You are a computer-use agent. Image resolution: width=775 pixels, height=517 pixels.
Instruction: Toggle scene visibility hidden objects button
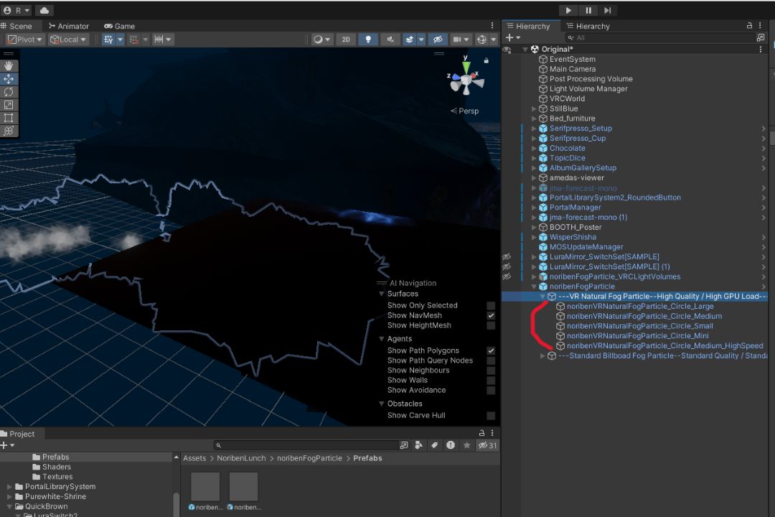click(438, 39)
